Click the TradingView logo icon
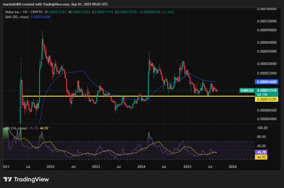Viewport: 284px width, 188px height. pos(8,179)
